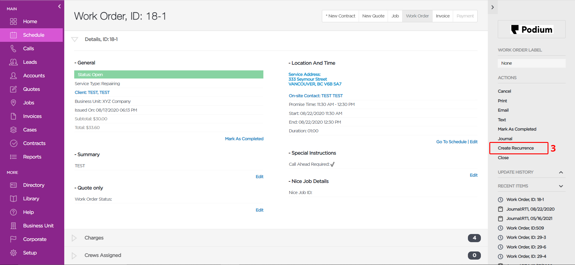
Task: Click clock icon beside Work Order, ID: 18-1
Action: (x=500, y=199)
